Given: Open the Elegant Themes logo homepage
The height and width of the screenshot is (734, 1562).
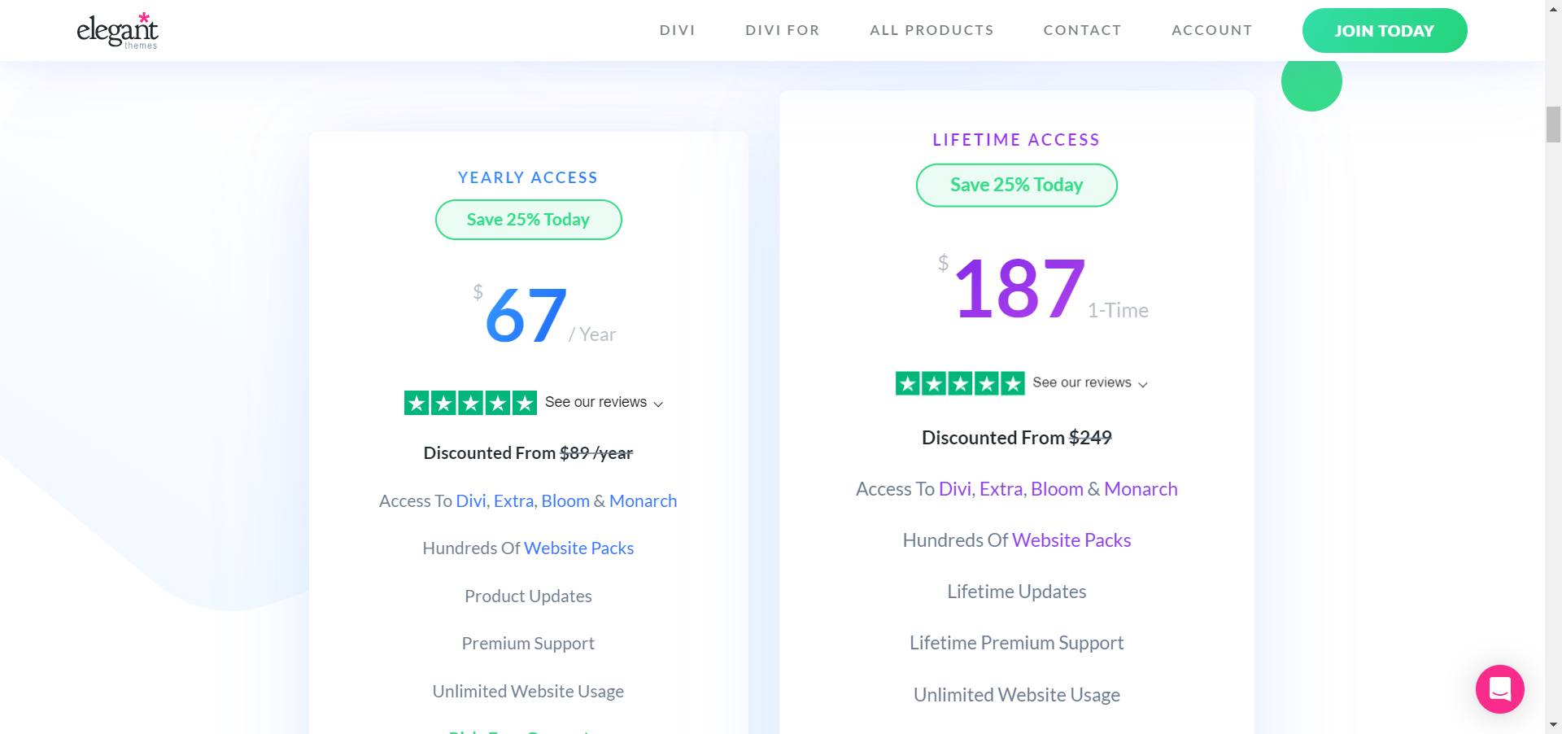Looking at the screenshot, I should point(118,31).
